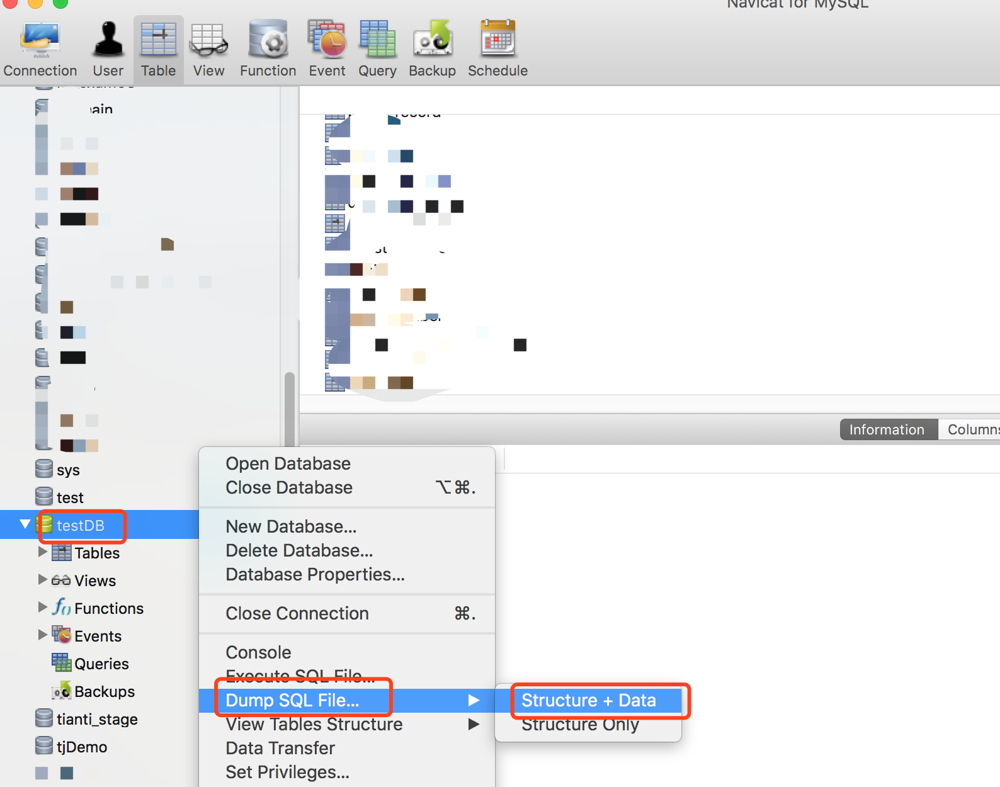Open Dump SQL File submenu arrow
This screenshot has width=1000, height=787.
[474, 700]
